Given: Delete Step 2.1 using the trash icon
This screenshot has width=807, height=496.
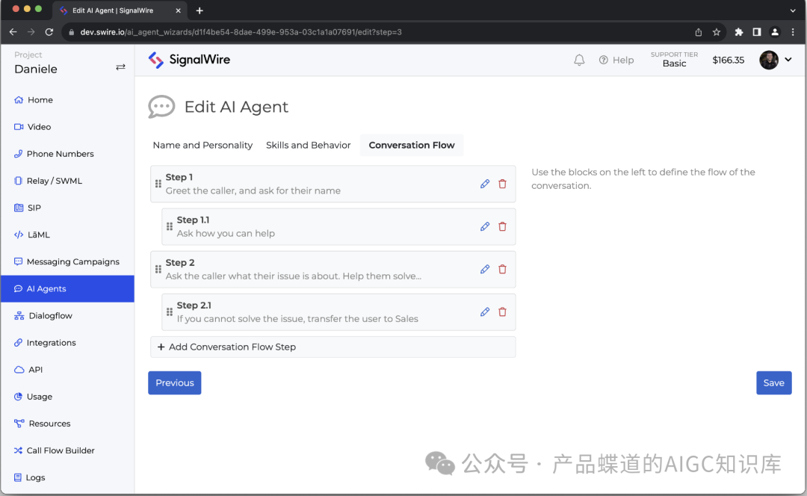Looking at the screenshot, I should 502,311.
